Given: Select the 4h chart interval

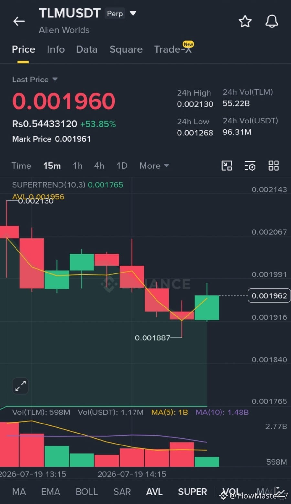Looking at the screenshot, I should tap(99, 166).
